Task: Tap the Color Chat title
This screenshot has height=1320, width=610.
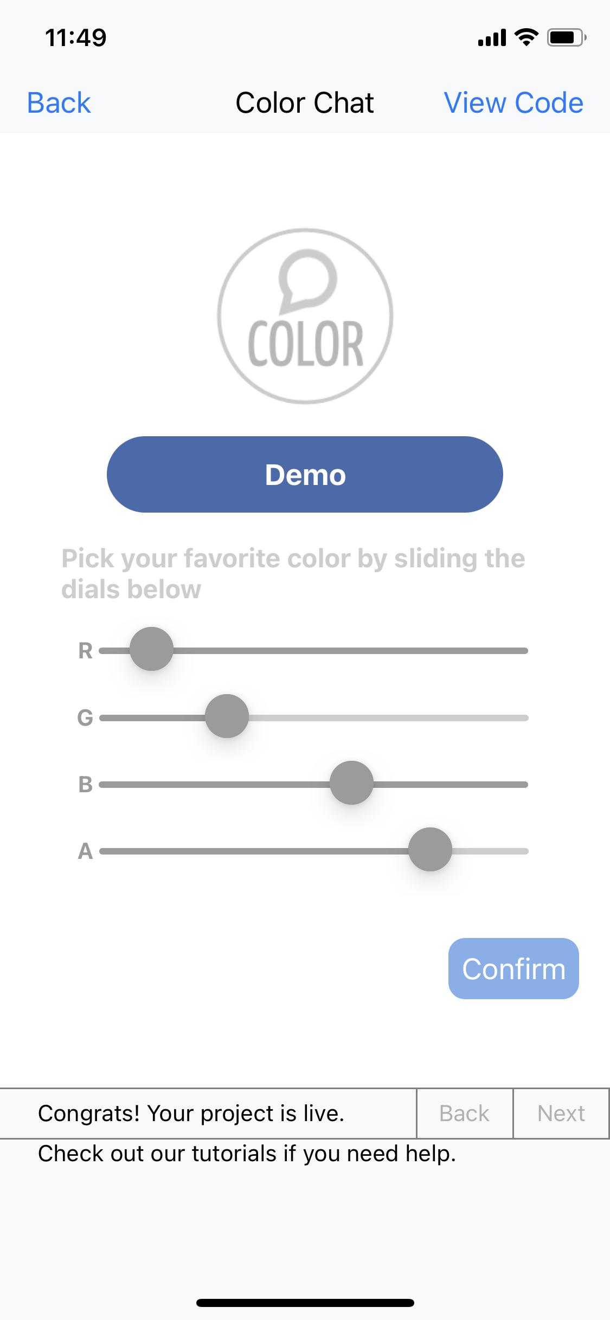Action: tap(305, 103)
